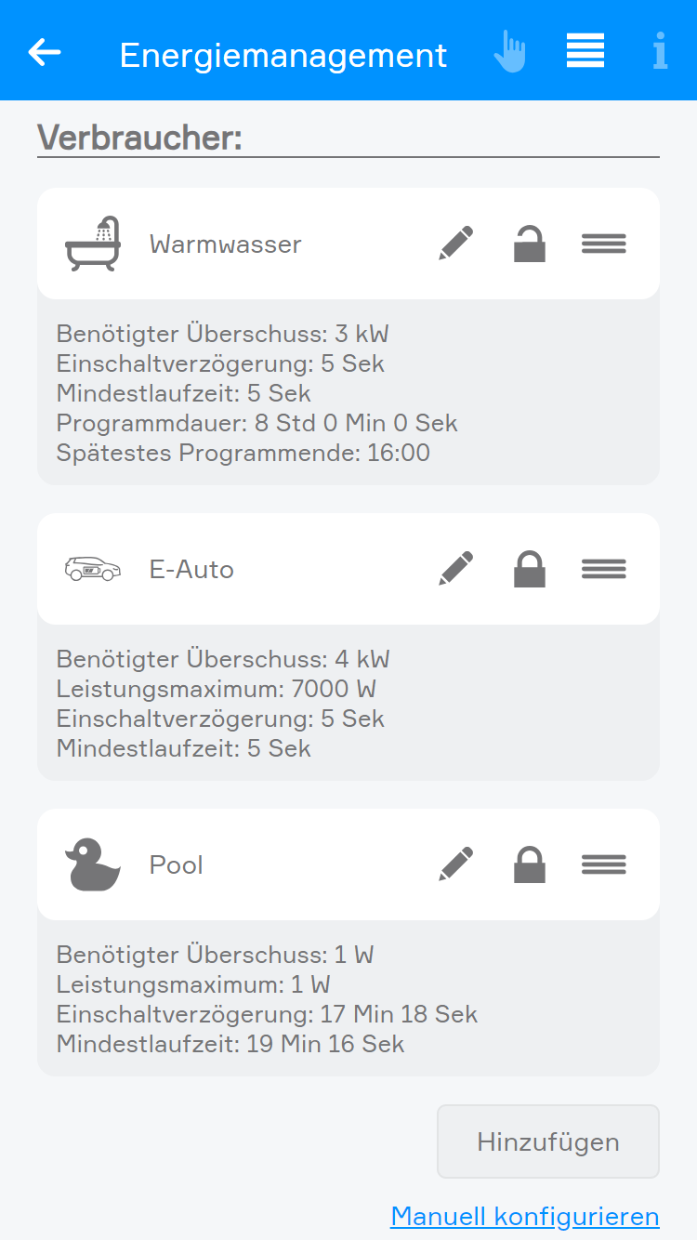
Task: Click the Pool pencil edit icon
Action: [x=455, y=864]
